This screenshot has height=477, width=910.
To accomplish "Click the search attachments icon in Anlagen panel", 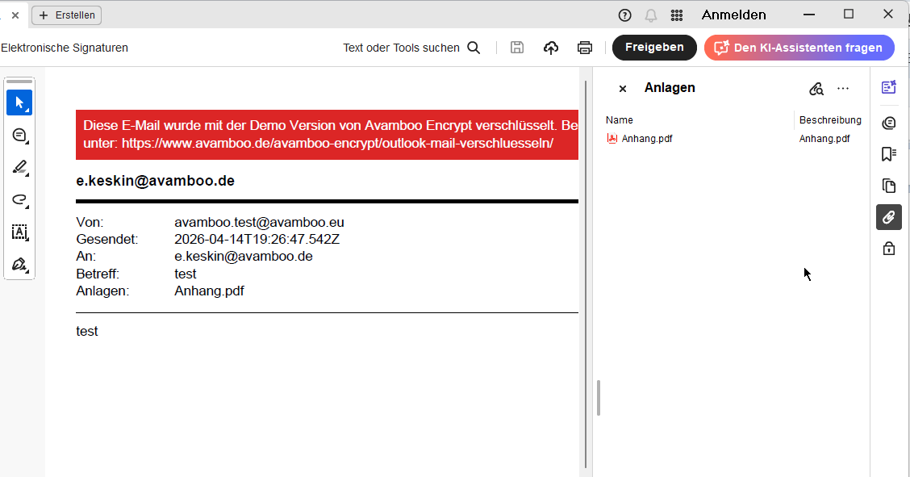I will coord(816,89).
